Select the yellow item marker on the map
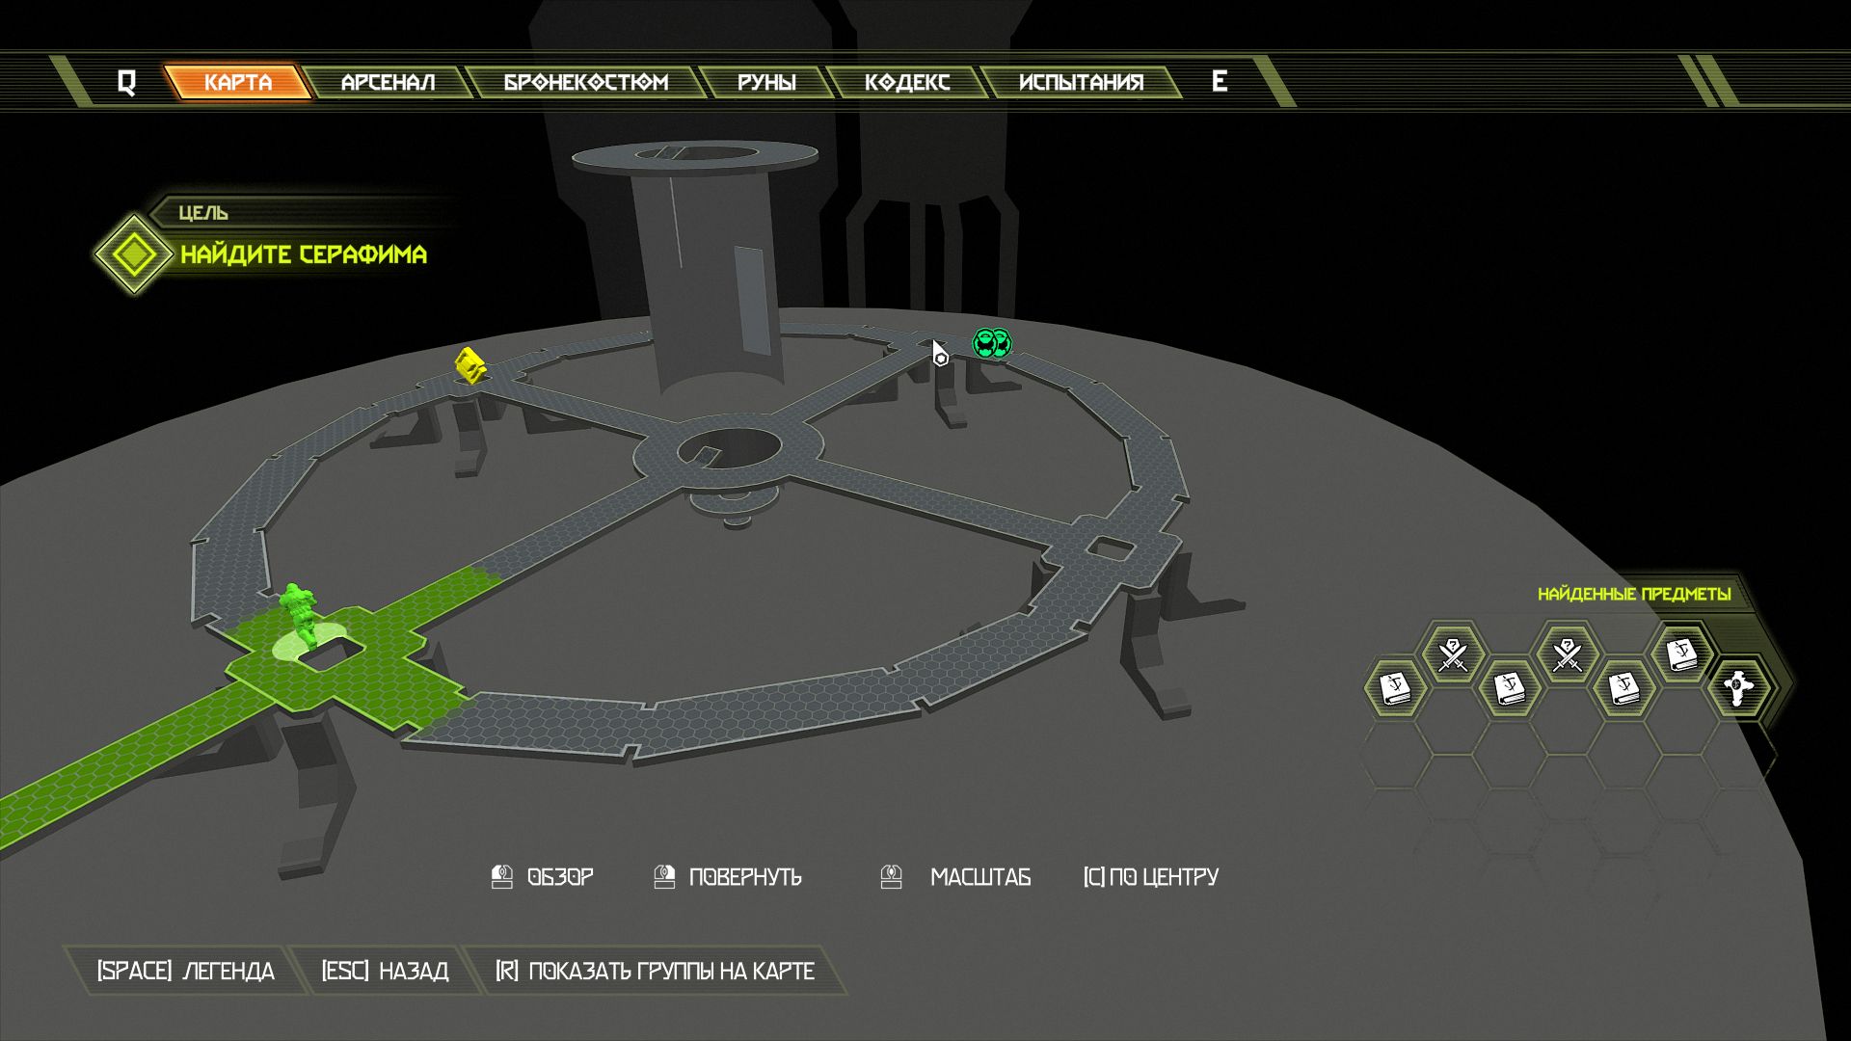The image size is (1851, 1041). (469, 365)
